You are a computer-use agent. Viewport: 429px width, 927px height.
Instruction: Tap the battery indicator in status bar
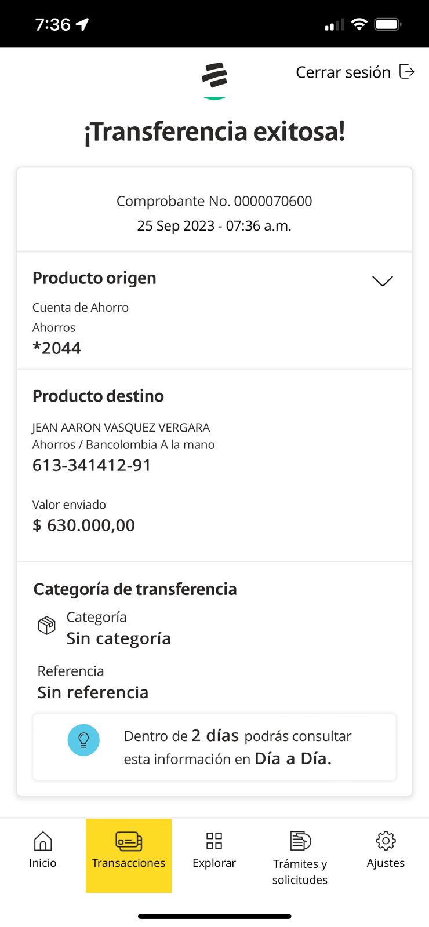(387, 24)
